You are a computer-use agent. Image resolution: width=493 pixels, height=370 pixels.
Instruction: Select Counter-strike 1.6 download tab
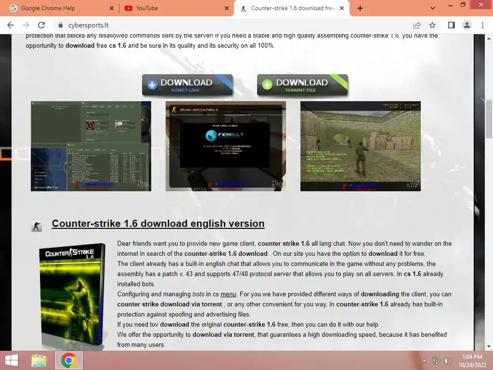click(x=292, y=8)
